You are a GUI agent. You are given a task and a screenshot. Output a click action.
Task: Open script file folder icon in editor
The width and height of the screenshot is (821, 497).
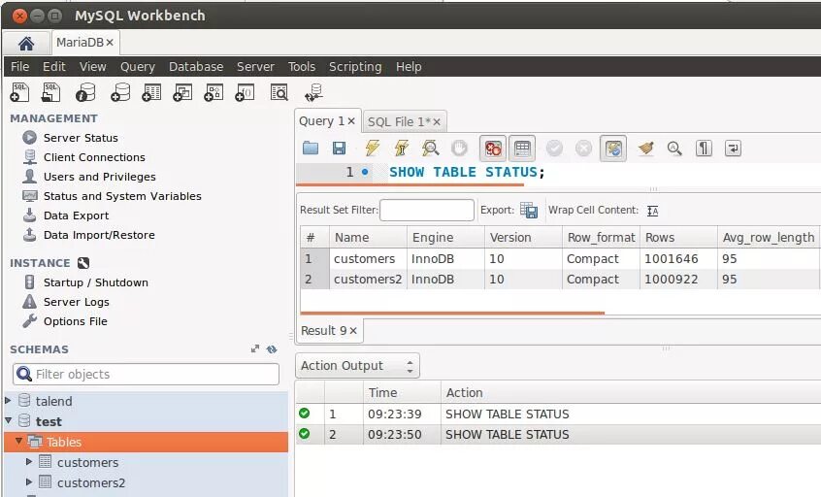311,149
